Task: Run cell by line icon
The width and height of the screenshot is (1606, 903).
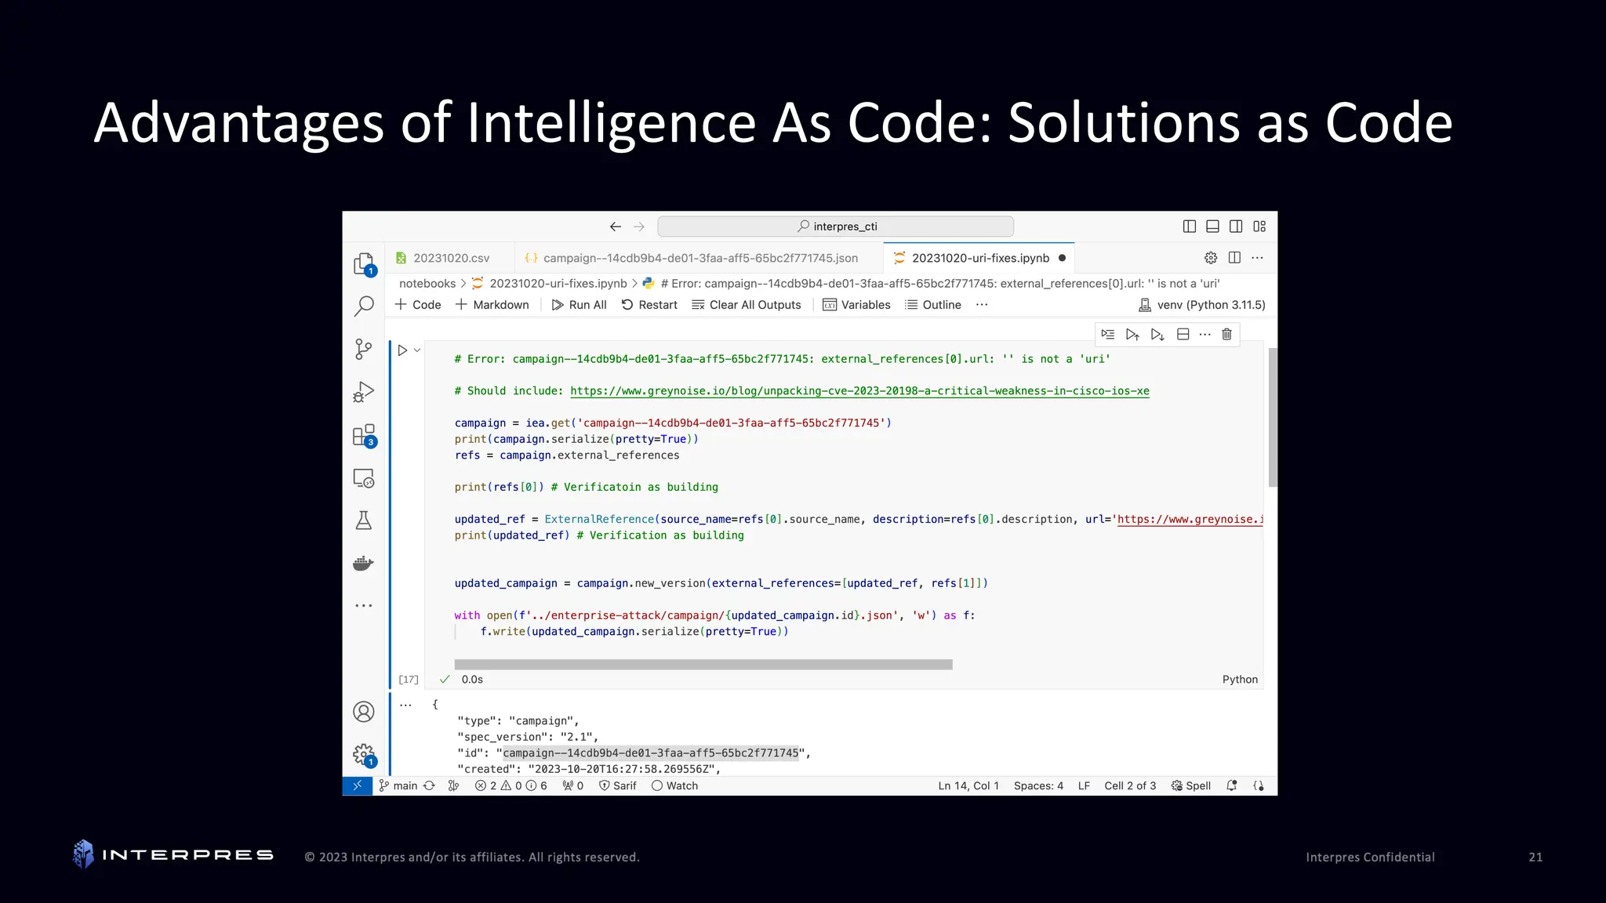Action: click(1108, 335)
